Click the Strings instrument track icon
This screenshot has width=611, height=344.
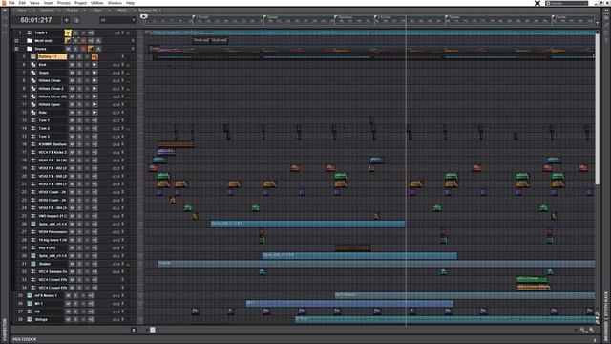(30, 319)
